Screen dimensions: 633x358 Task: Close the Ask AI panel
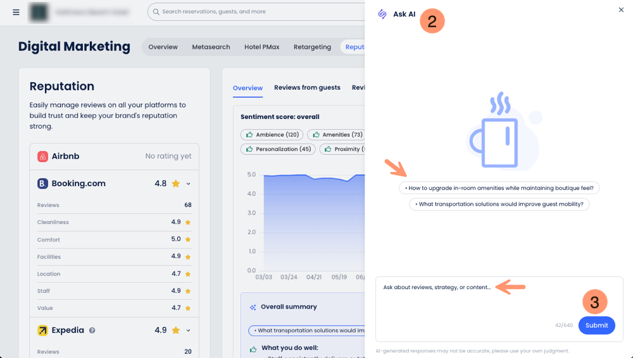pos(620,9)
